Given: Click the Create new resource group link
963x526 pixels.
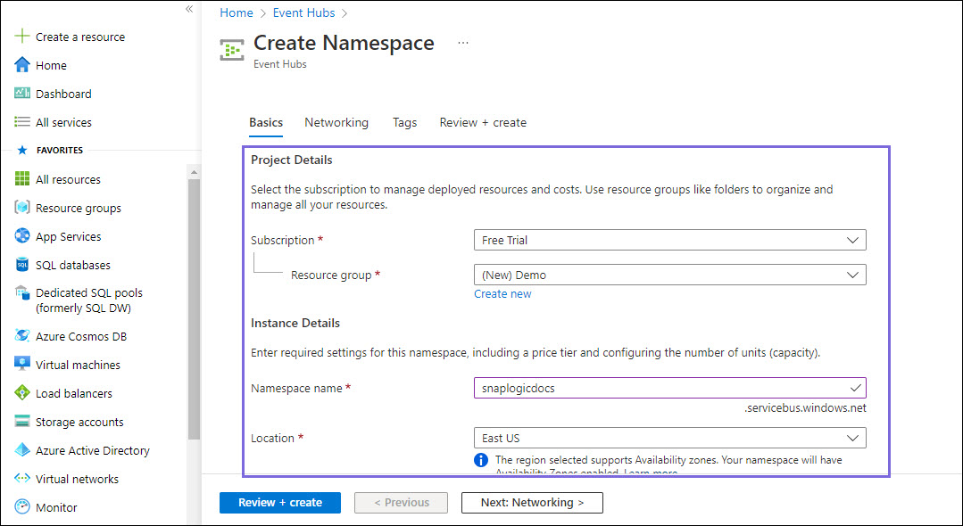Looking at the screenshot, I should tap(502, 293).
